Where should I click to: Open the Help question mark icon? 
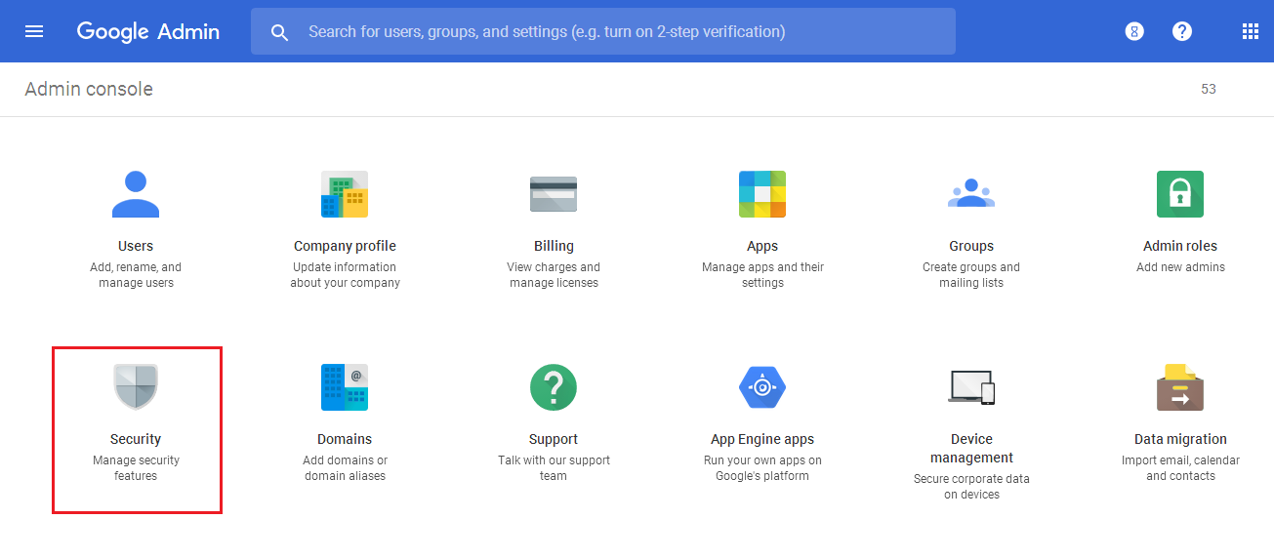tap(1182, 31)
